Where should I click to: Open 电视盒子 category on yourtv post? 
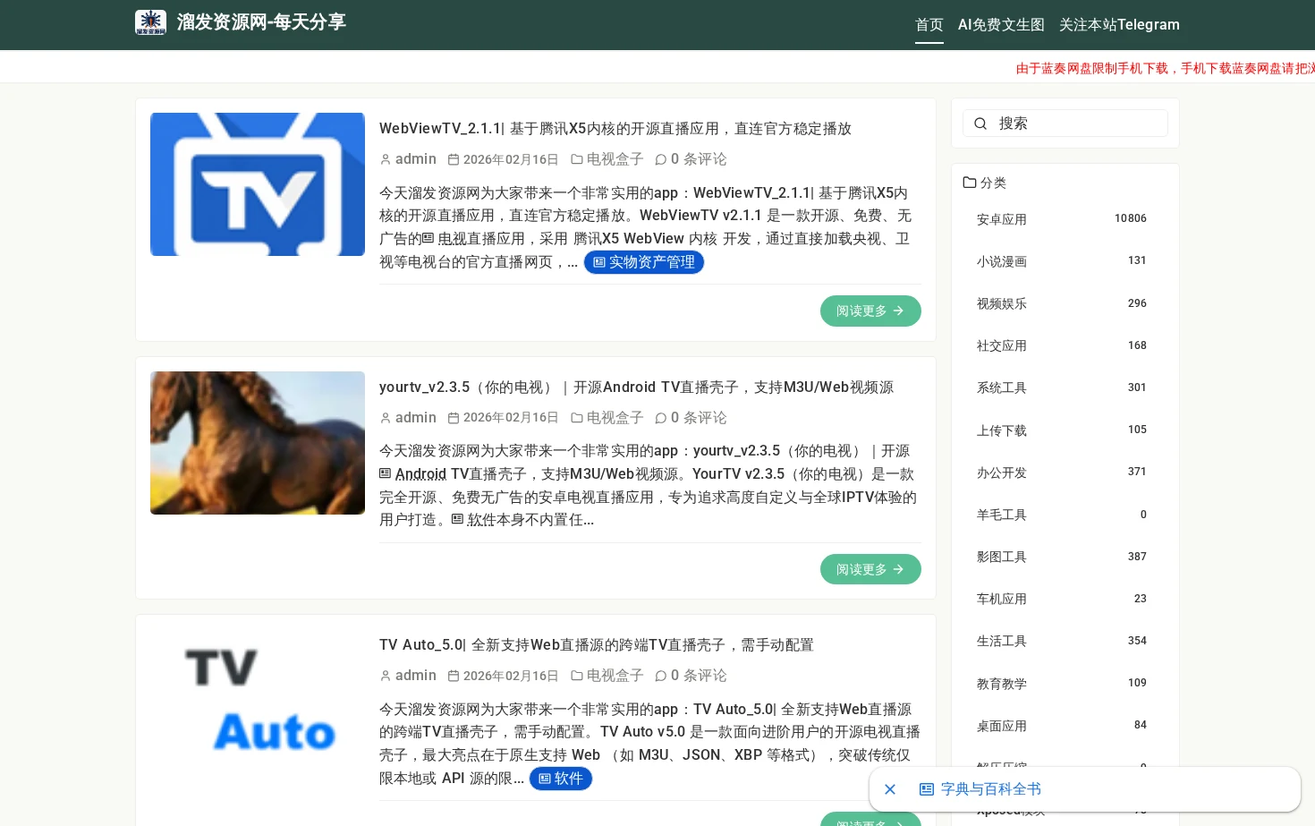615,418
